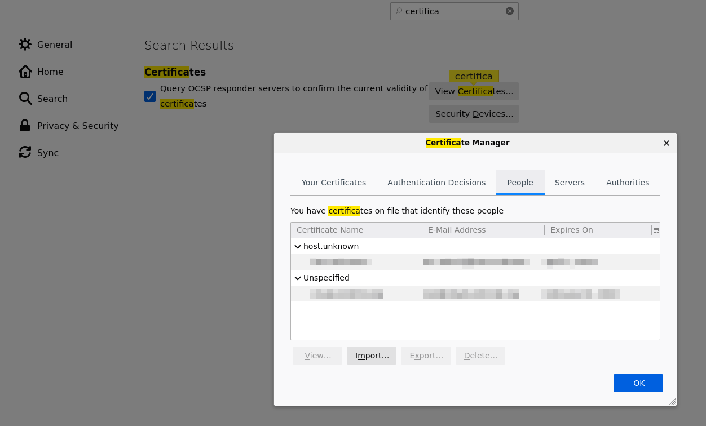Select the Servers tab
This screenshot has height=426, width=706.
point(570,183)
